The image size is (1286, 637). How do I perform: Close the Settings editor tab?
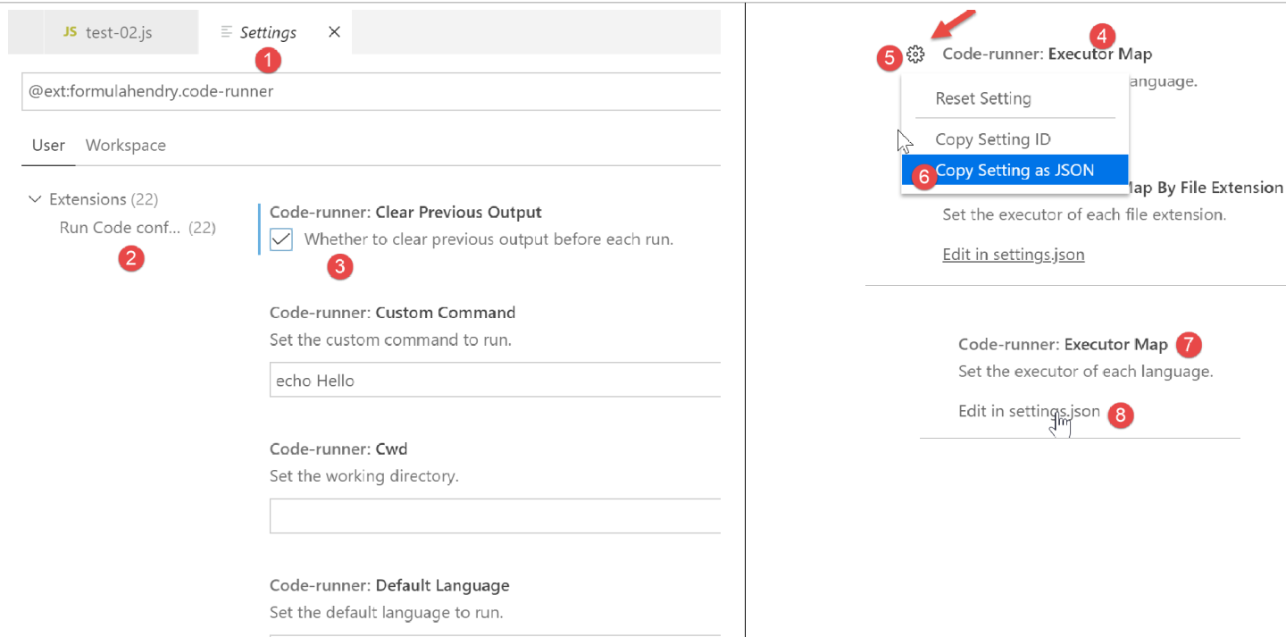click(x=334, y=32)
